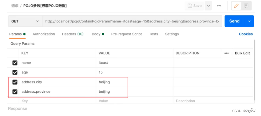Uncheck the address.city parameter checkbox
This screenshot has width=261, height=116.
point(15,82)
